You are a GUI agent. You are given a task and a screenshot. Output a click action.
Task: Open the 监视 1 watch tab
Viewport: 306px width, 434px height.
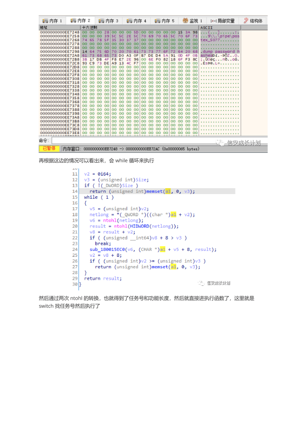coord(193,21)
